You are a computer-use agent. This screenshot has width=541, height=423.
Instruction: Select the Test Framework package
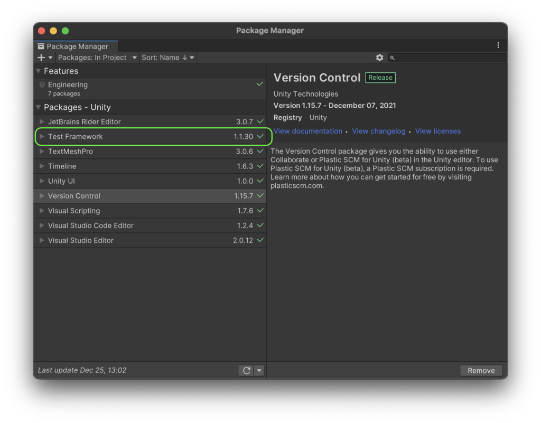click(150, 137)
